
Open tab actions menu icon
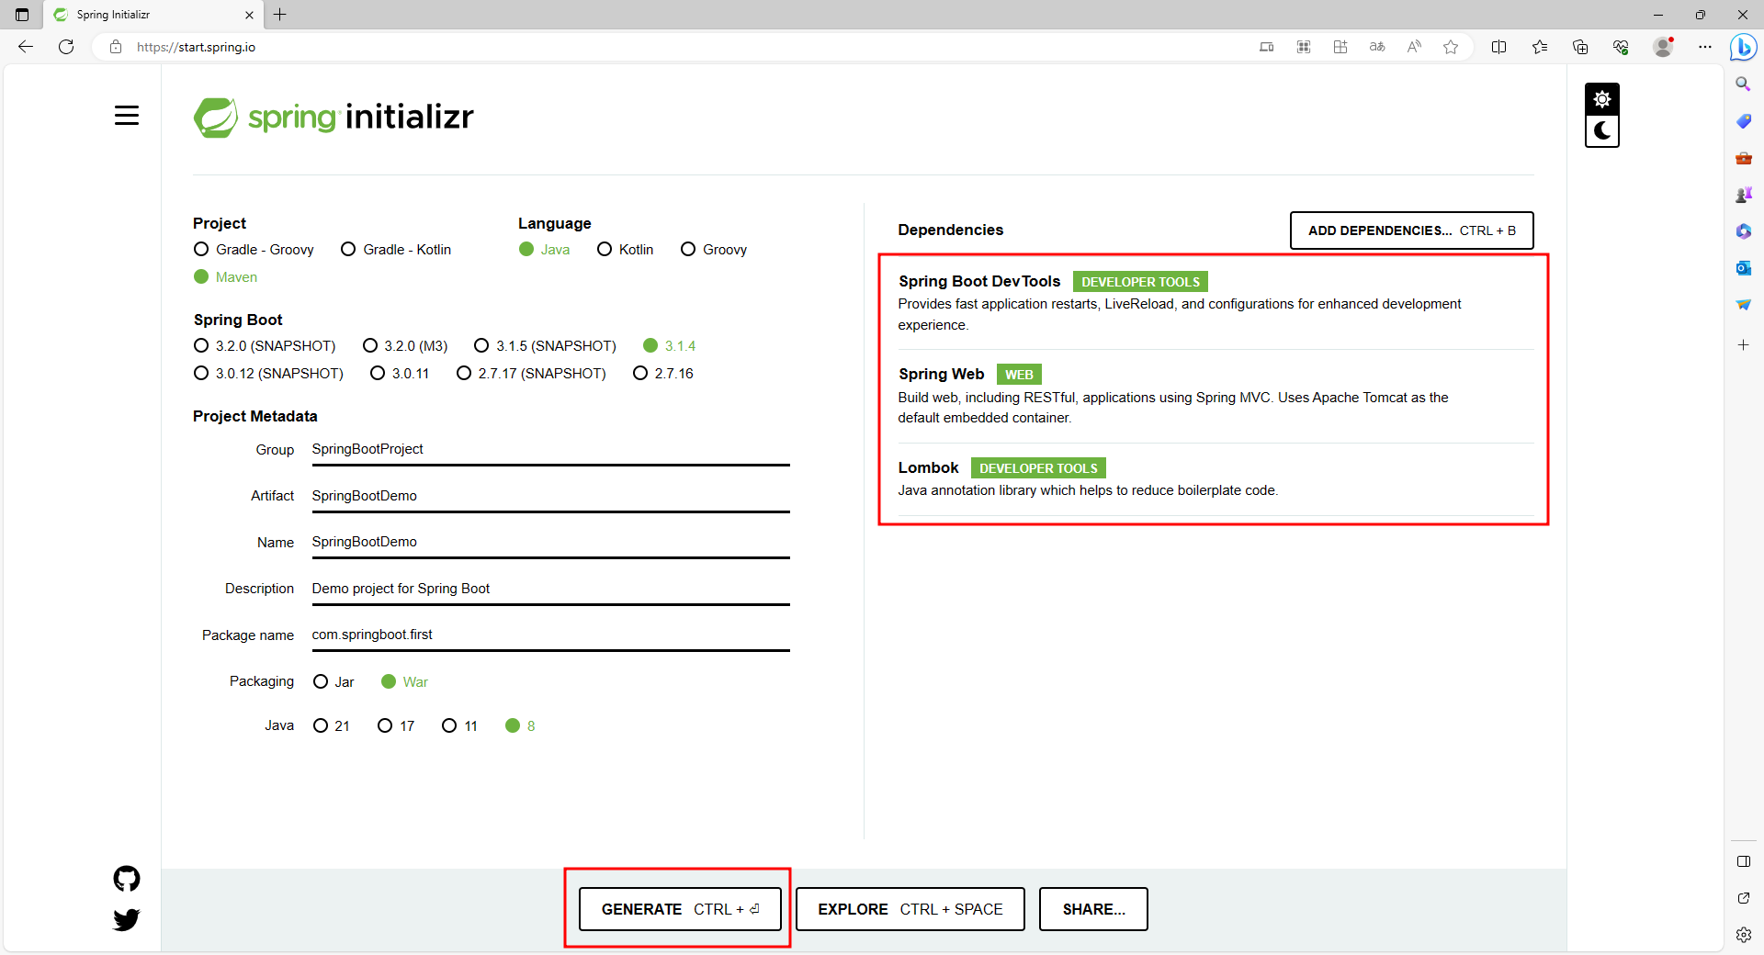22,15
